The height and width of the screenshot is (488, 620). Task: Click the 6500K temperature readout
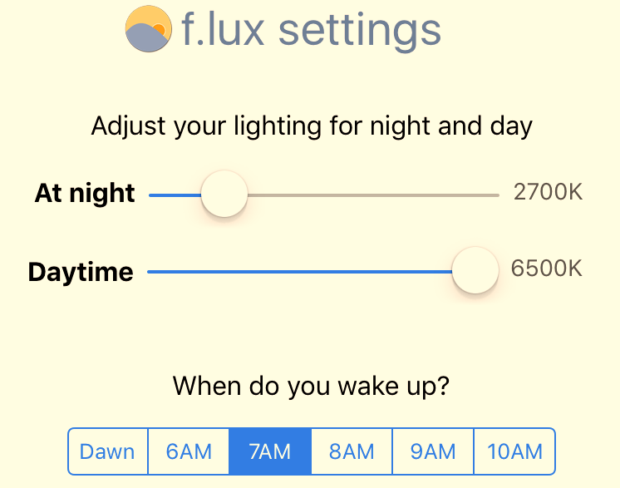(547, 269)
